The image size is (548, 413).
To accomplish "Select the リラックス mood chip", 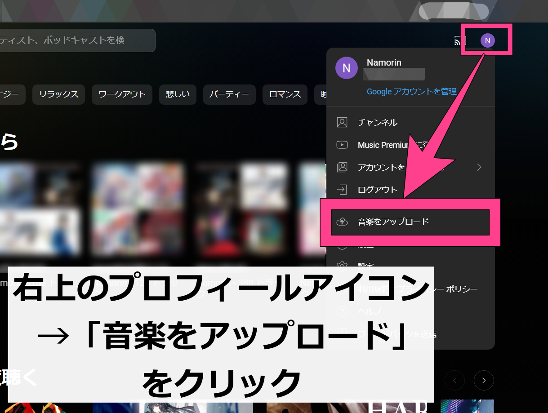I will click(58, 94).
